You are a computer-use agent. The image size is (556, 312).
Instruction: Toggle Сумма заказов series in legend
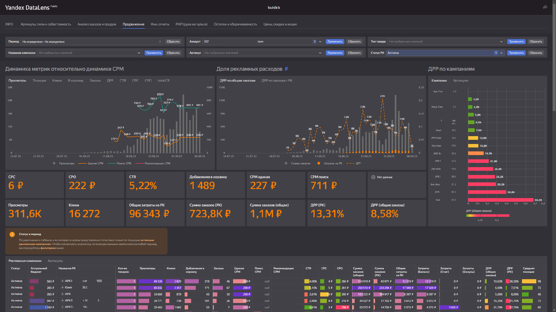[x=298, y=163]
